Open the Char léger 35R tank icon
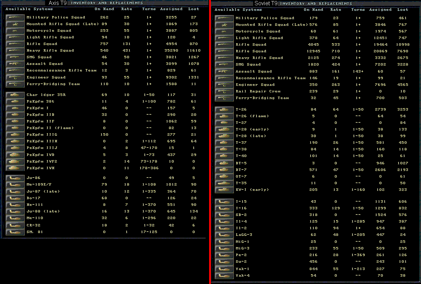The width and height of the screenshot is (421, 284). (15, 95)
